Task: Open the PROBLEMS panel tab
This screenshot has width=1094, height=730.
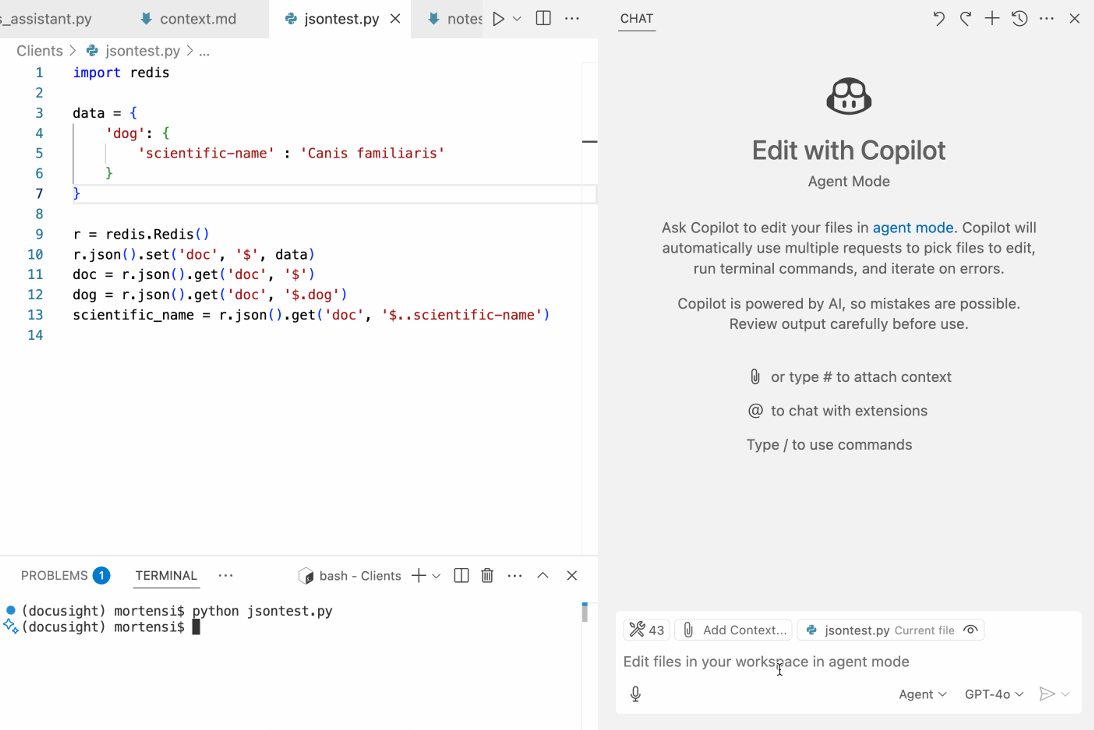Action: pyautogui.click(x=54, y=575)
